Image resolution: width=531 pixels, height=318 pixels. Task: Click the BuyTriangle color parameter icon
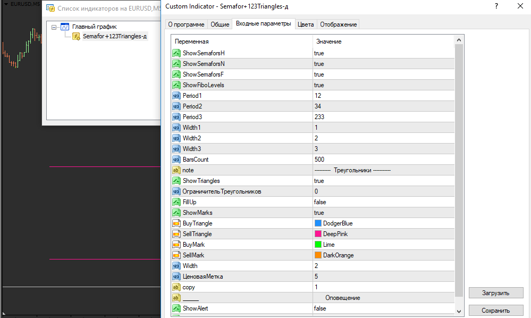176,223
